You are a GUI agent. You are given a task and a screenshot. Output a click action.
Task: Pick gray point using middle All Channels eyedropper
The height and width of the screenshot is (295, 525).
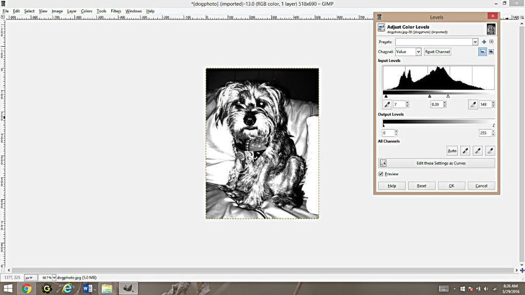(x=479, y=151)
